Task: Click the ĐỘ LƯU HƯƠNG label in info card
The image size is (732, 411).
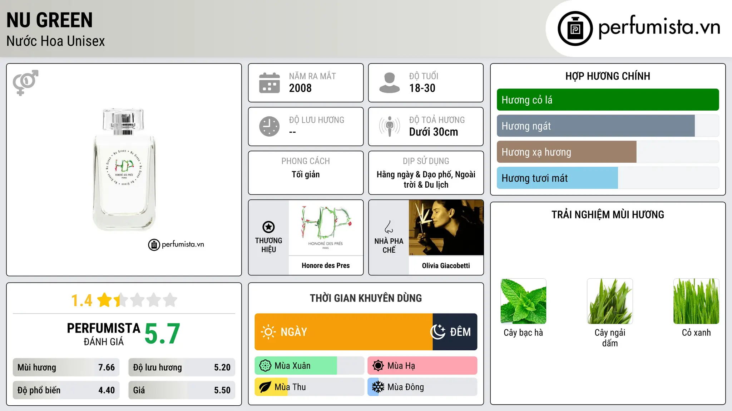Action: 317,120
